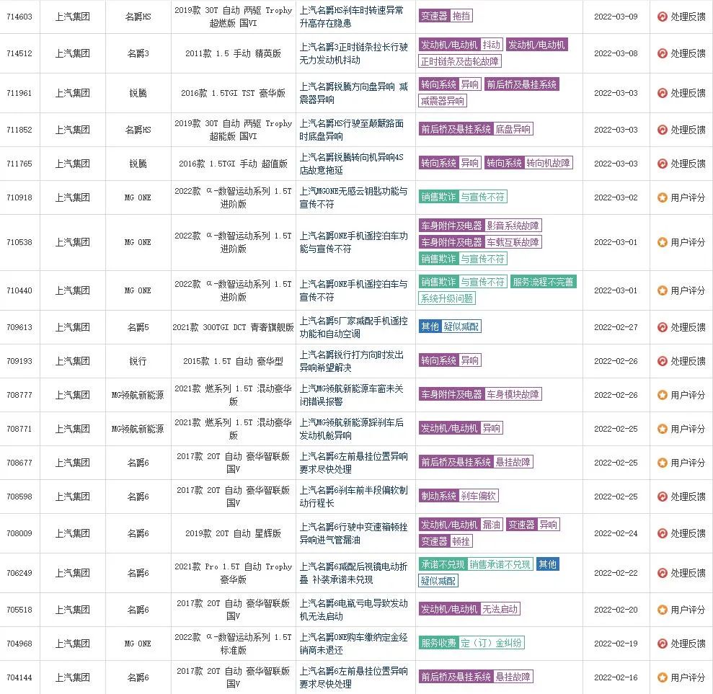
Task: Open complaint number 714603
Action: (19, 17)
